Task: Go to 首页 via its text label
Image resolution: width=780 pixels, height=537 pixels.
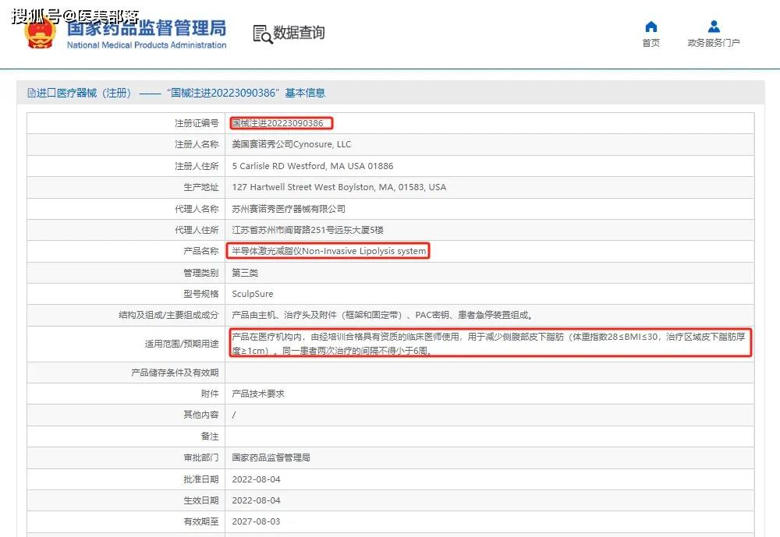Action: tap(651, 43)
